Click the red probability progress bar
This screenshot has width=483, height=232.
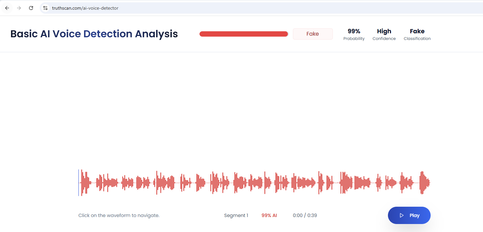pyautogui.click(x=244, y=34)
